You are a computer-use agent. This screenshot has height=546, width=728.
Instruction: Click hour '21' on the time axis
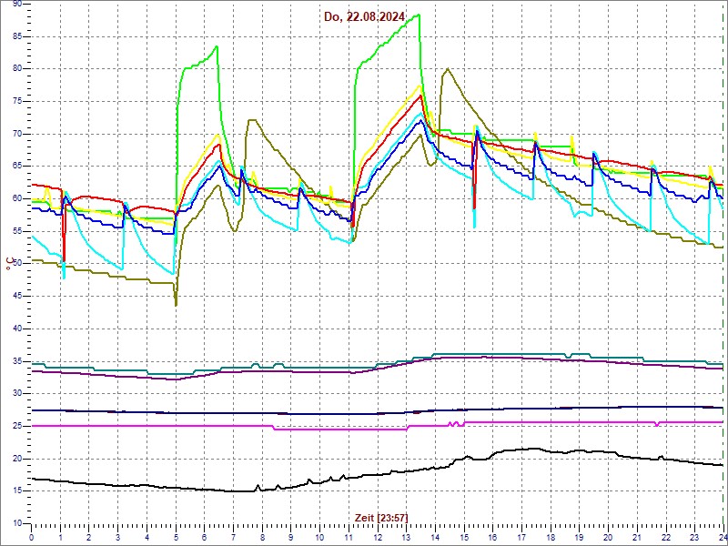point(636,537)
